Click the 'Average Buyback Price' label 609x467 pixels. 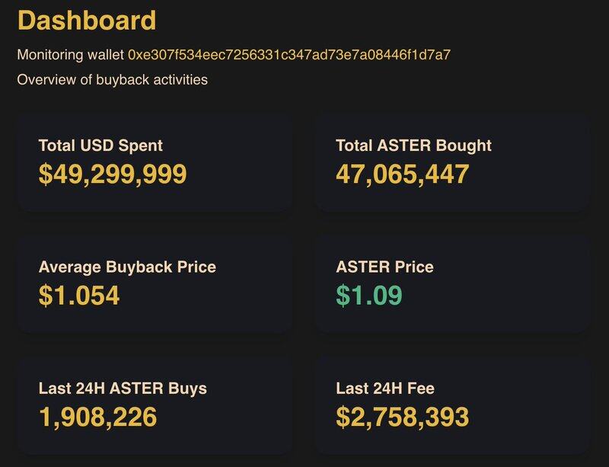pyautogui.click(x=127, y=267)
